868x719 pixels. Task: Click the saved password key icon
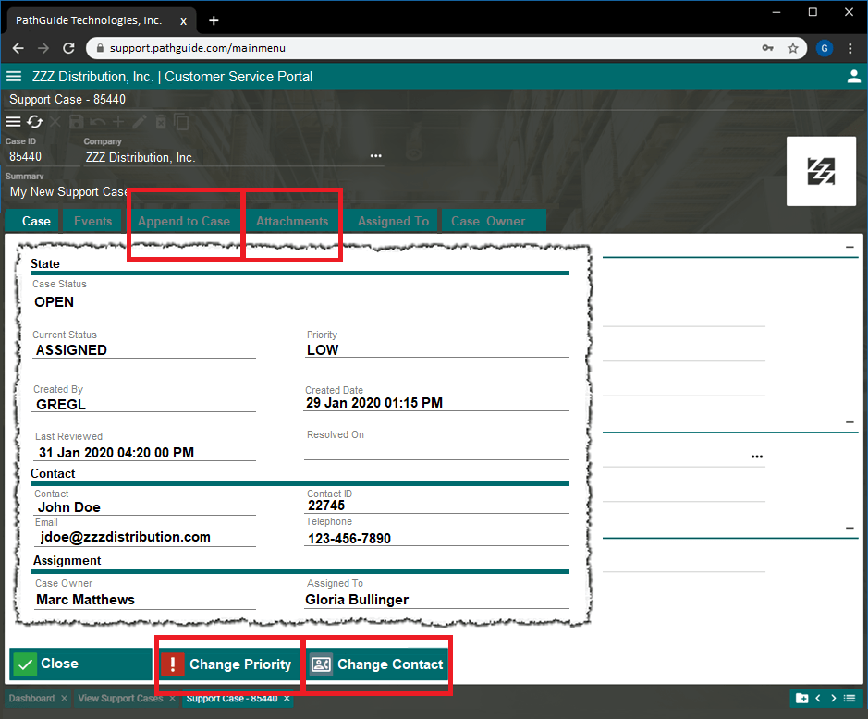coord(767,48)
